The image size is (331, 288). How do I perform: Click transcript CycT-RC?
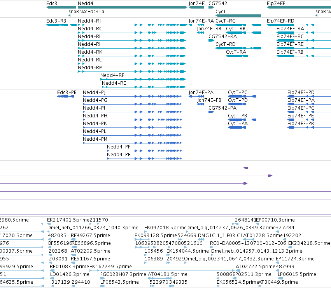click(238, 25)
